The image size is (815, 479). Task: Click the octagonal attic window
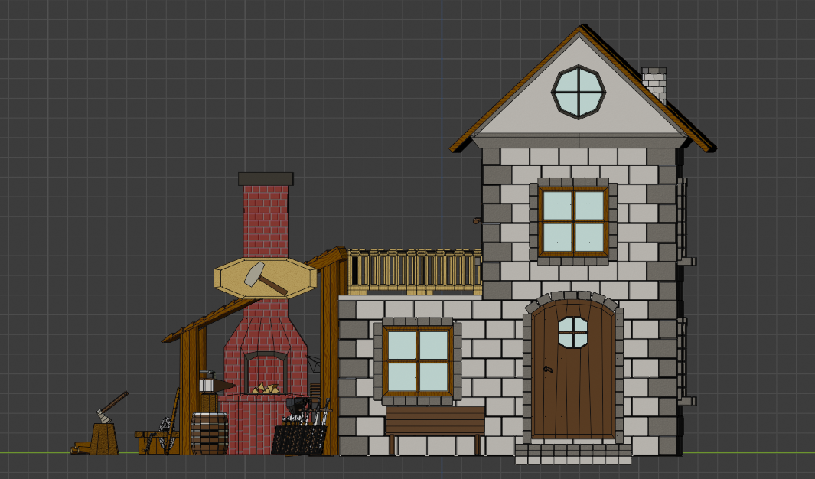pyautogui.click(x=578, y=91)
